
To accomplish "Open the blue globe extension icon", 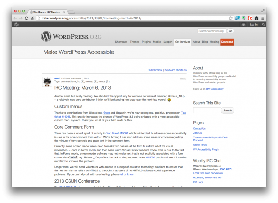I will [237, 18].
